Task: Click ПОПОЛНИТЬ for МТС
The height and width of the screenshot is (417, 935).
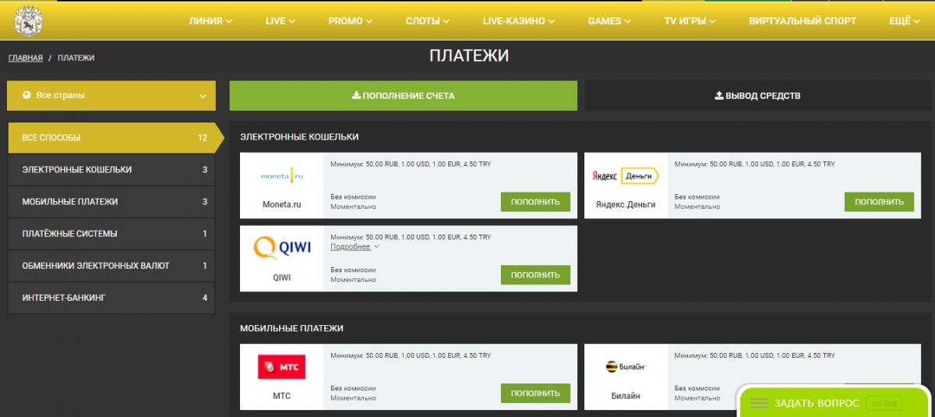Action: pos(535,394)
